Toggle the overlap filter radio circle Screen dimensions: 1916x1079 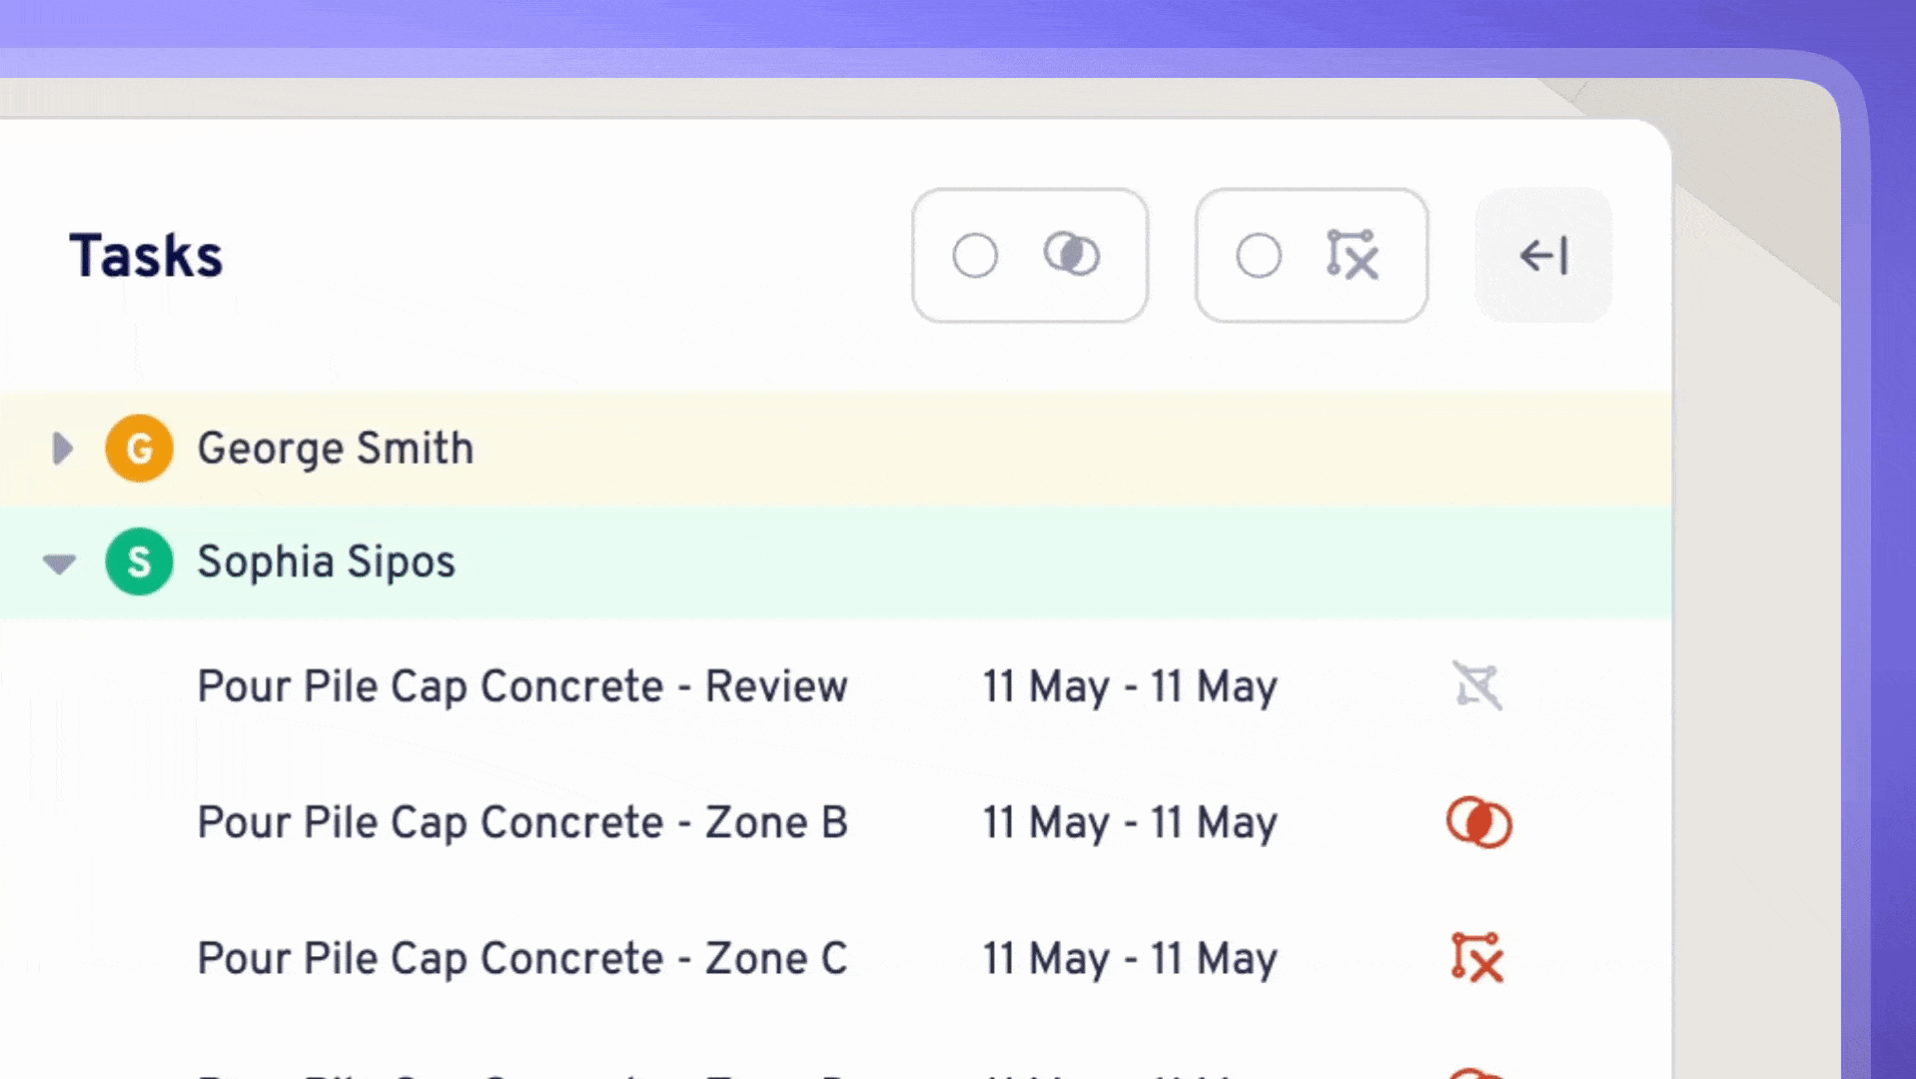(x=975, y=256)
